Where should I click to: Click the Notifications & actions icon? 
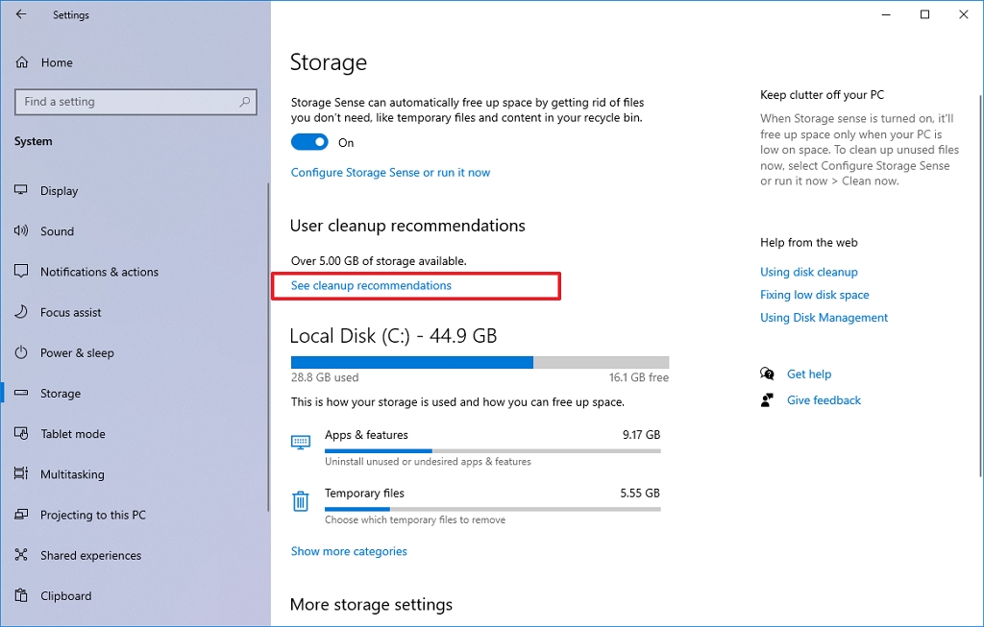(21, 271)
